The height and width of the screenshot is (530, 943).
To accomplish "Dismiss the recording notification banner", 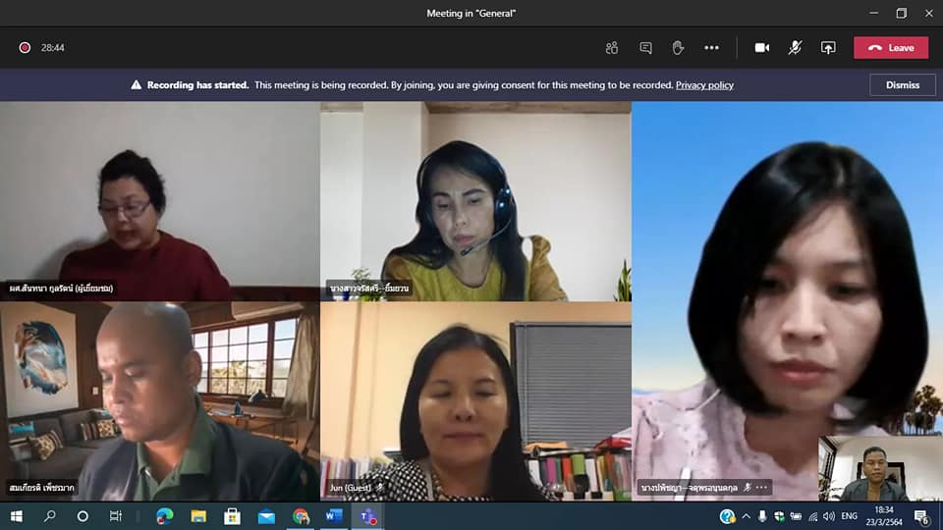I will 902,84.
